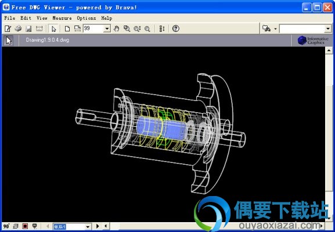Maximize the Free DWG Viewer window
The width and height of the screenshot is (335, 232).
click(x=317, y=8)
